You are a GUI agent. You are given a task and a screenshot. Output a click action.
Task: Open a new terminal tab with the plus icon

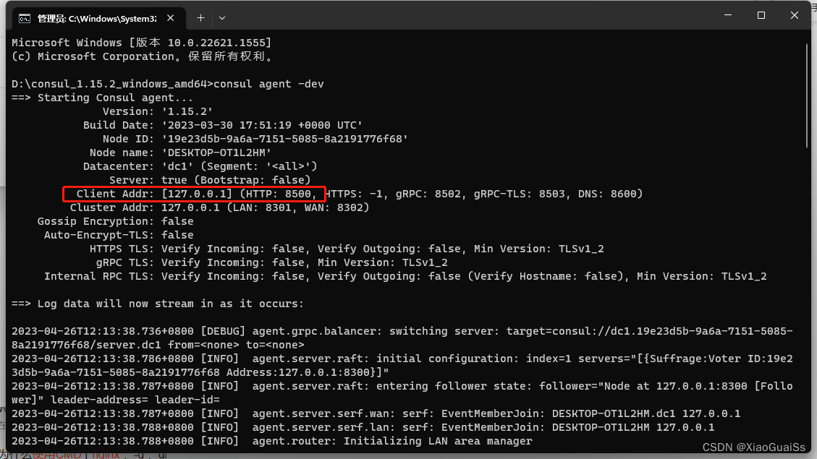(x=200, y=17)
